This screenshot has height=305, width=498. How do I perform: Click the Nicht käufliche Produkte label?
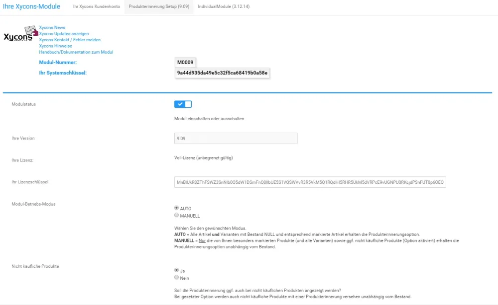coord(35,266)
